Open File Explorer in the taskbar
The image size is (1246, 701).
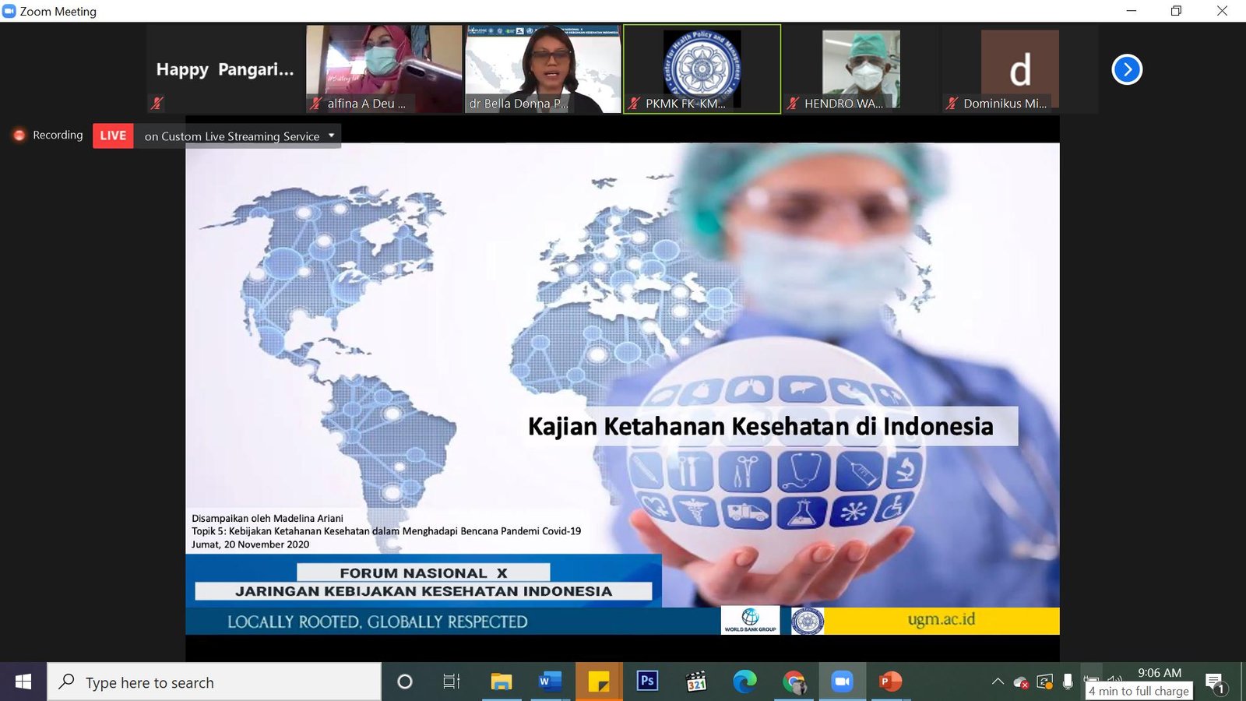click(x=501, y=682)
